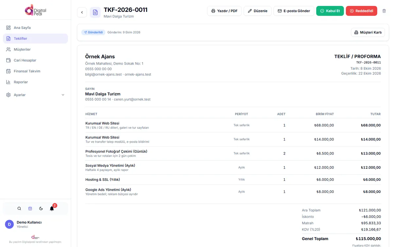This screenshot has height=247, width=395.
Task: Click the Gönderildi status badge
Action: coord(93,32)
